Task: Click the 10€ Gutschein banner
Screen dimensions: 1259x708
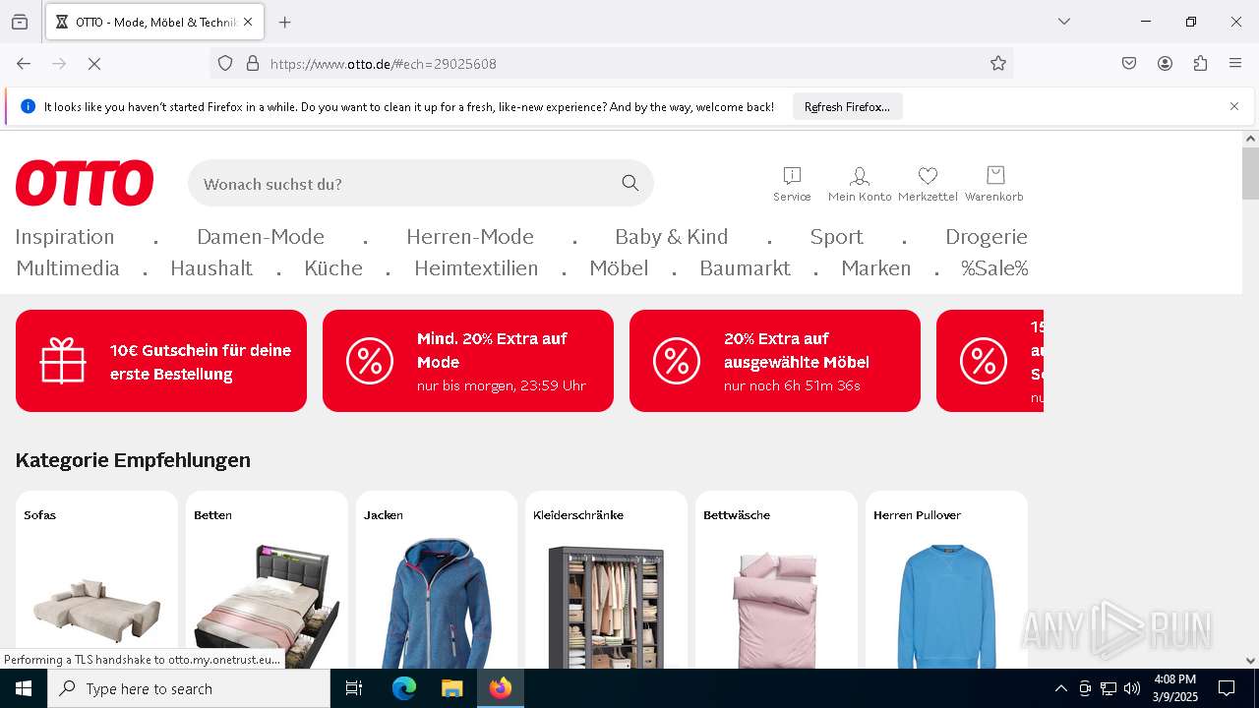Action: (161, 361)
